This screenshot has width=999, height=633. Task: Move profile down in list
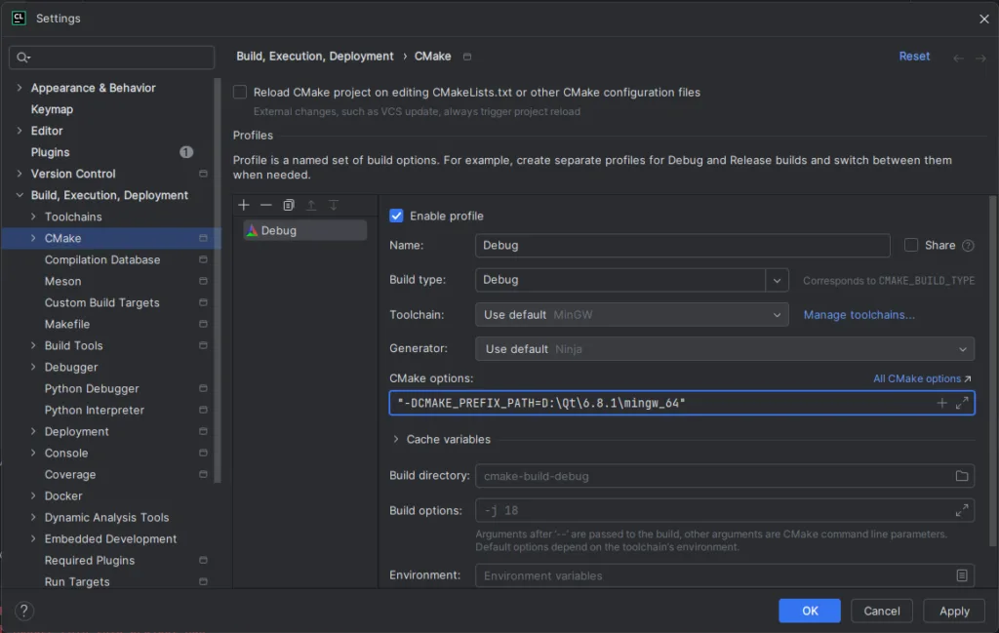[334, 205]
